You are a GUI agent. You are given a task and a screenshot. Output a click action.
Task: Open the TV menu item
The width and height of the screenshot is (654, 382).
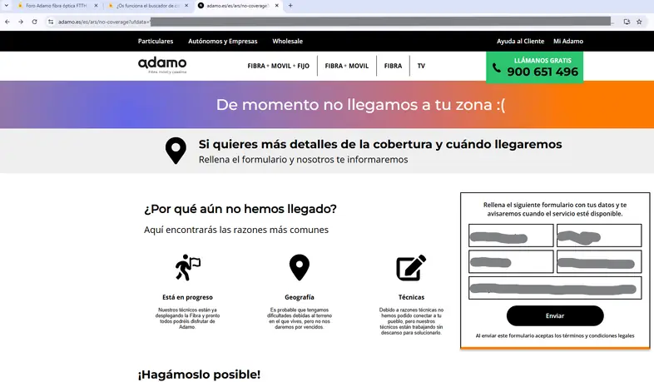tap(421, 66)
